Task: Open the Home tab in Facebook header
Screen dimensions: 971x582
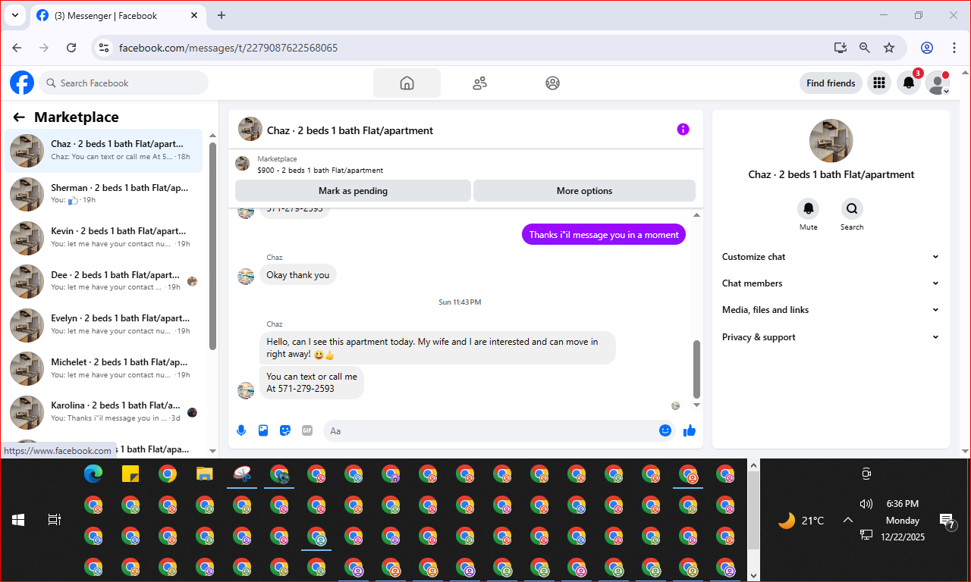Action: [407, 83]
